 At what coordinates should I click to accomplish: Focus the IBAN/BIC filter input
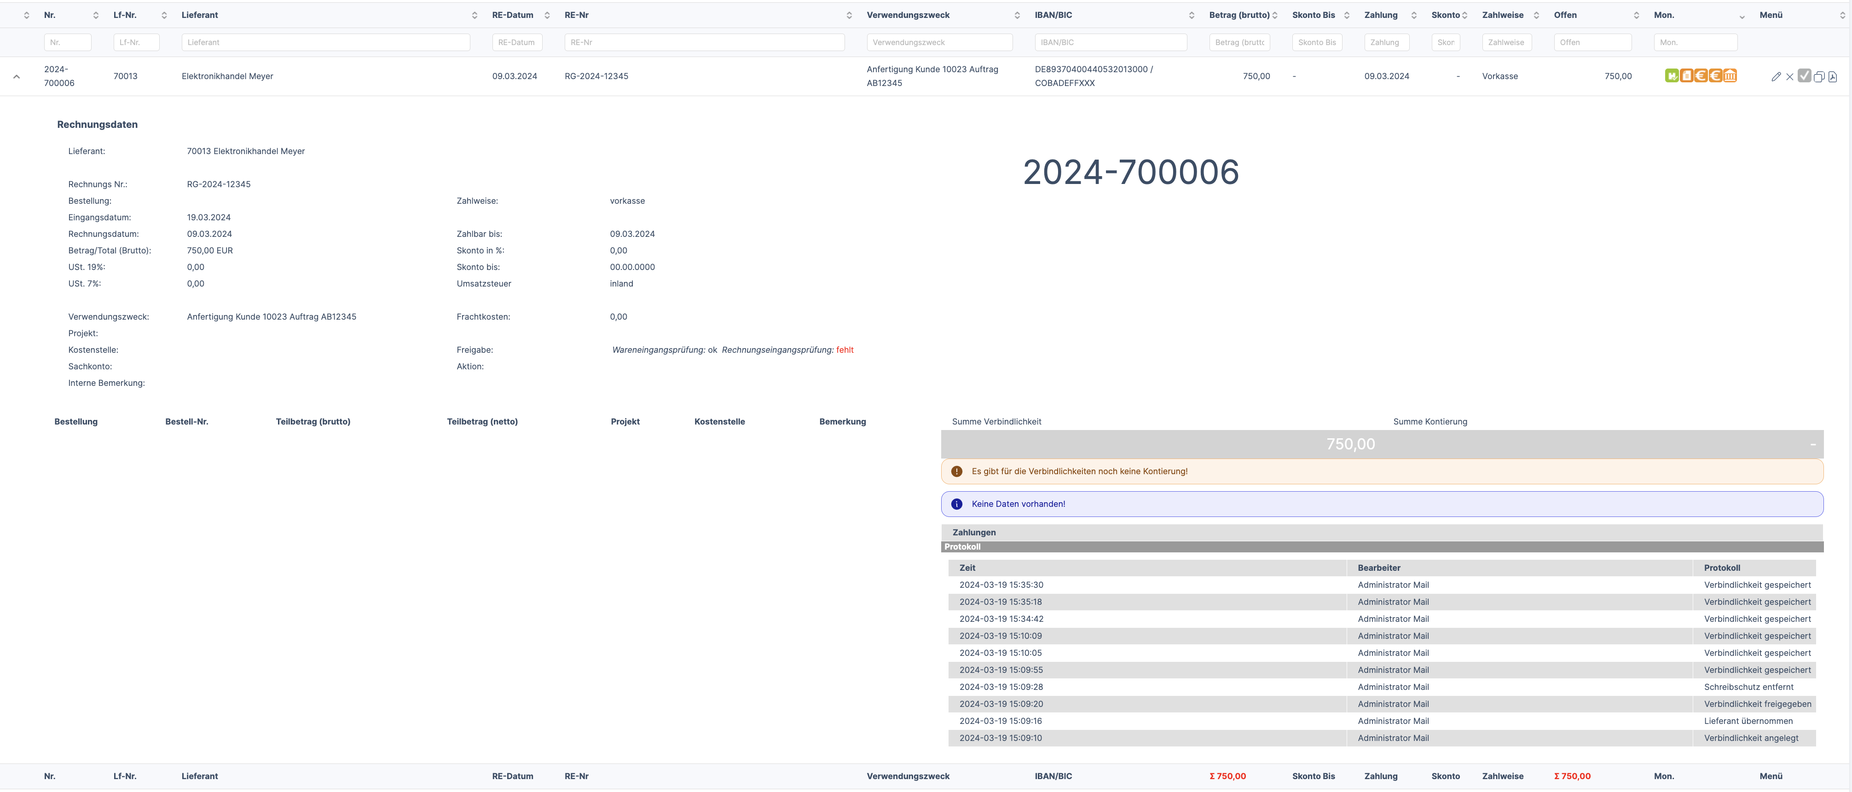[x=1110, y=42]
